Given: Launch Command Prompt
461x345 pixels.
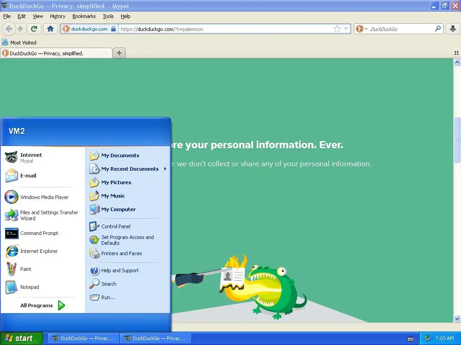Looking at the screenshot, I should point(43,233).
